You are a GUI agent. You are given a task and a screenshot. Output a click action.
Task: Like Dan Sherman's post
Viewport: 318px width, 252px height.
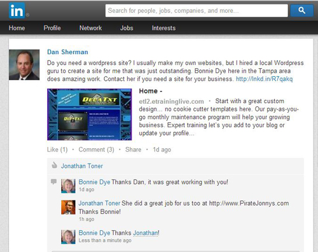57,150
